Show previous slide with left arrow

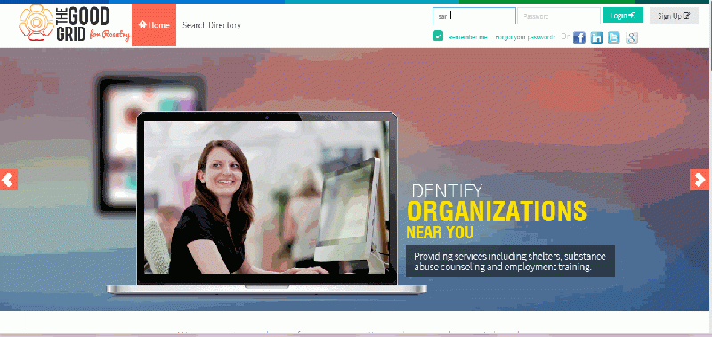(x=9, y=180)
